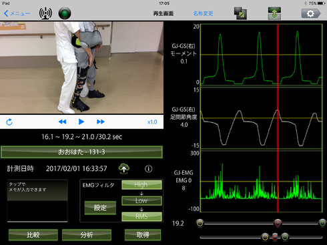Click the 比較 compare button
The width and height of the screenshot is (327, 245).
[33, 235]
